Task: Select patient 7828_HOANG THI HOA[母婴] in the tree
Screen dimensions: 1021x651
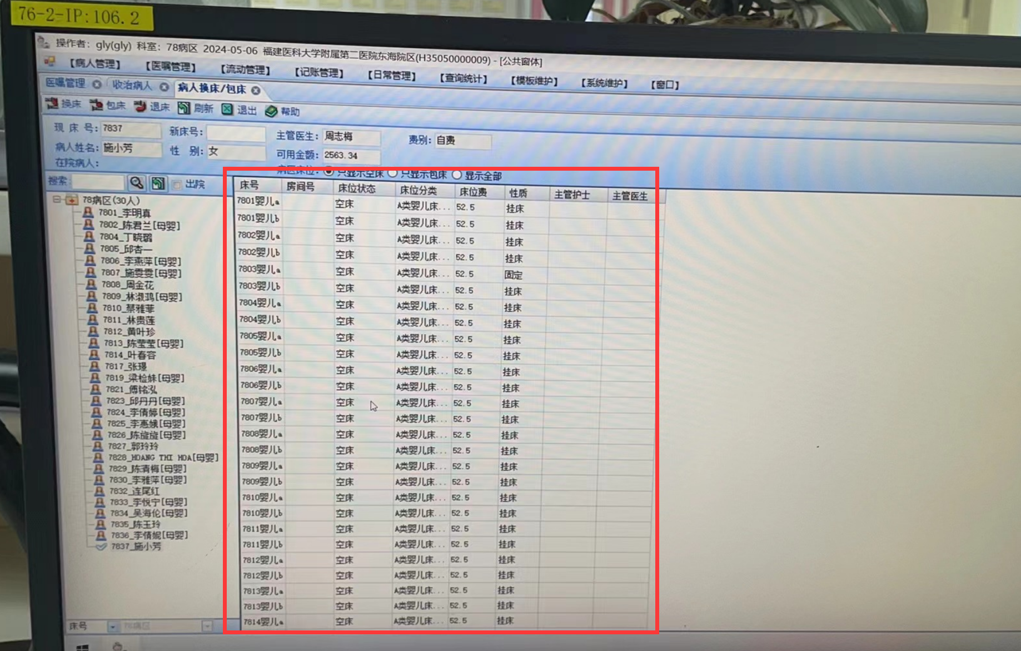Action: point(163,458)
